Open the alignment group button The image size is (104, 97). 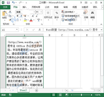48,15
